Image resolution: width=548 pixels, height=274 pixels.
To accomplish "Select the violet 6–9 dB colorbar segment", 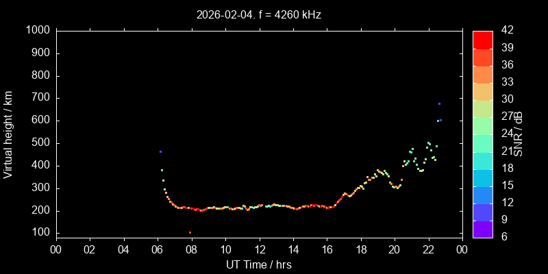I will (x=482, y=229).
